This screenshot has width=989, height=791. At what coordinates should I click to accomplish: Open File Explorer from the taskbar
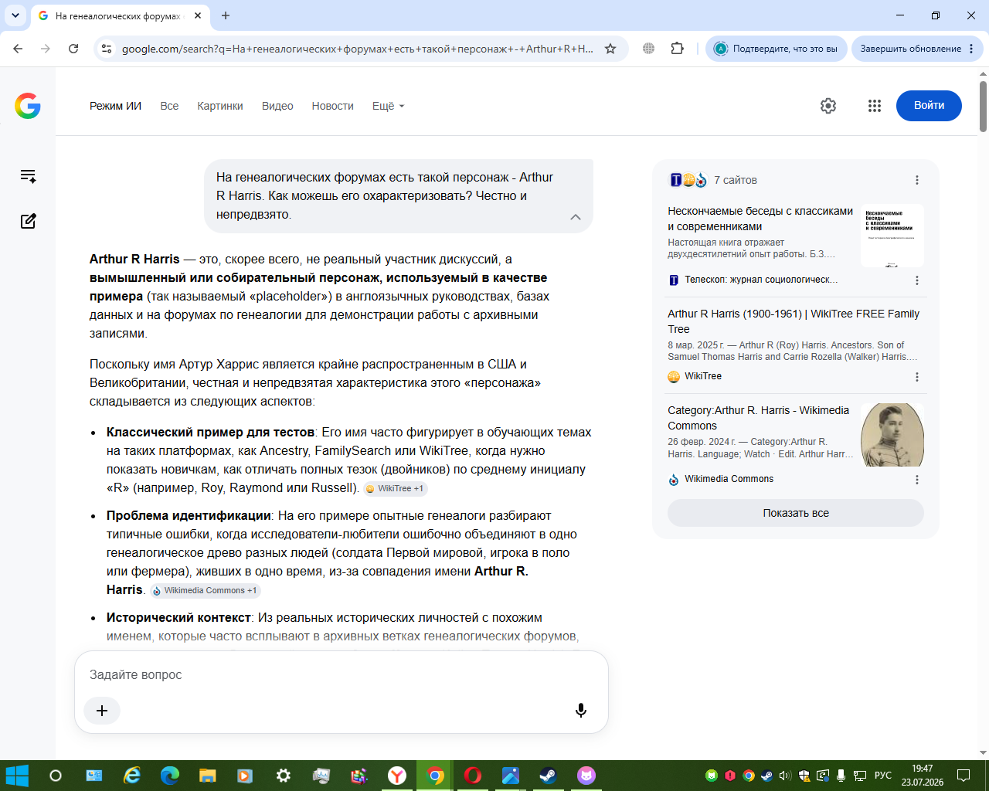pyautogui.click(x=208, y=776)
